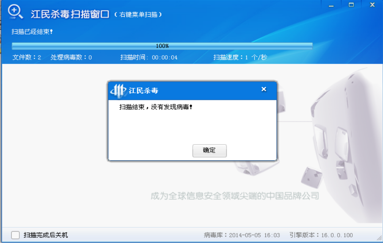
Task: Click the 文件数 count readout
Action: (x=27, y=58)
